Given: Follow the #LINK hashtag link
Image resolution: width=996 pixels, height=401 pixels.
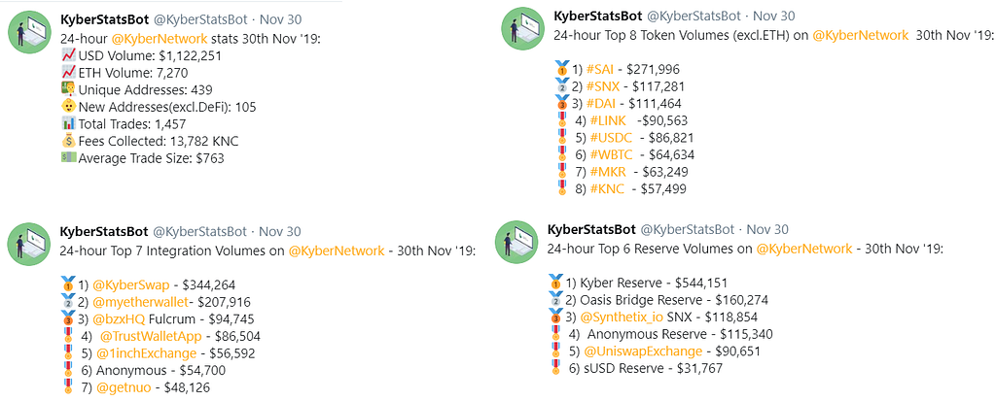Looking at the screenshot, I should [x=608, y=120].
